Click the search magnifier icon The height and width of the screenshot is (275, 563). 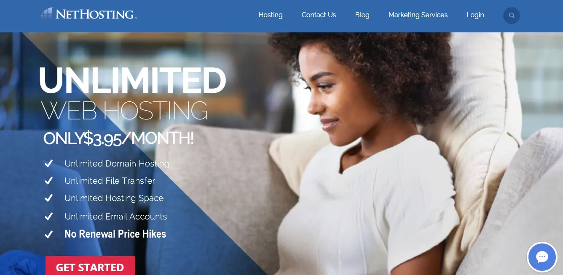tap(512, 16)
